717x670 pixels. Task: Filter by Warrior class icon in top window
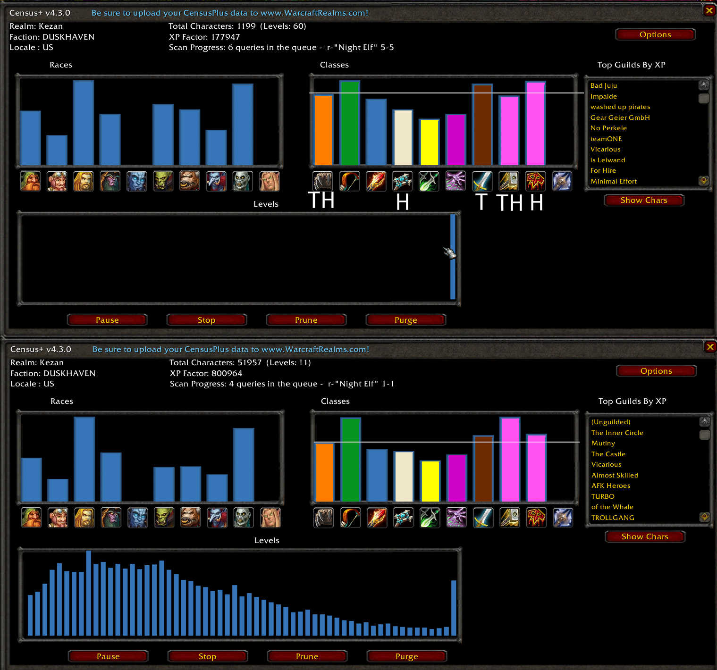482,181
